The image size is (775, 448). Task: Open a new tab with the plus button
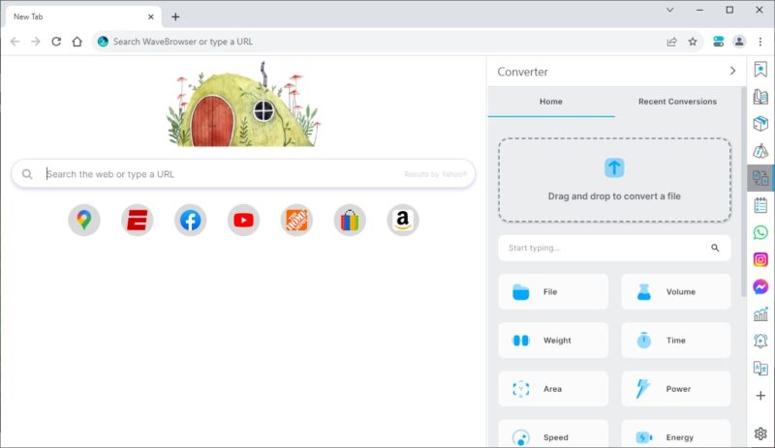175,16
